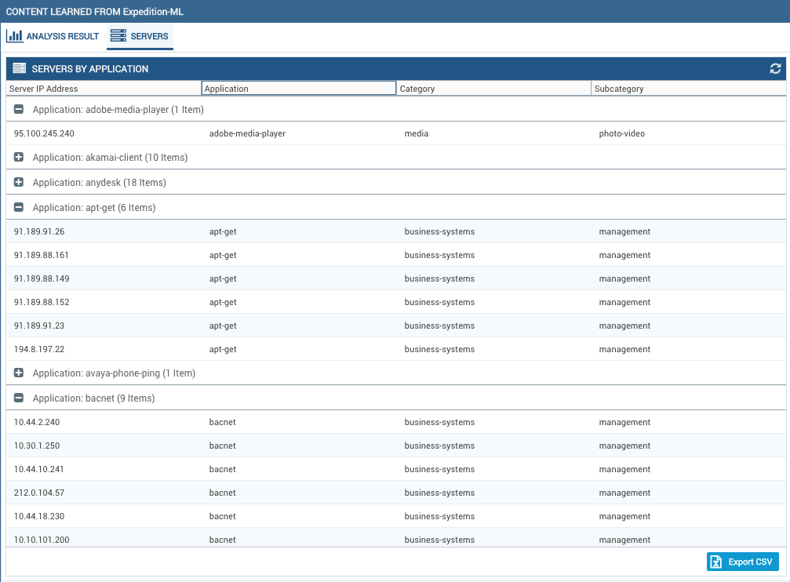Select IP address 10.44.18.230
Viewport: 790px width, 582px height.
coord(39,516)
